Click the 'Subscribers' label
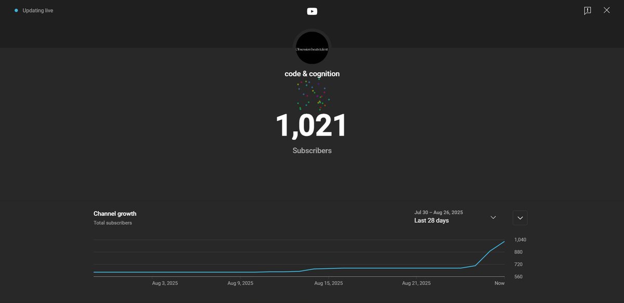Screen dimensions: 624x303 point(312,151)
